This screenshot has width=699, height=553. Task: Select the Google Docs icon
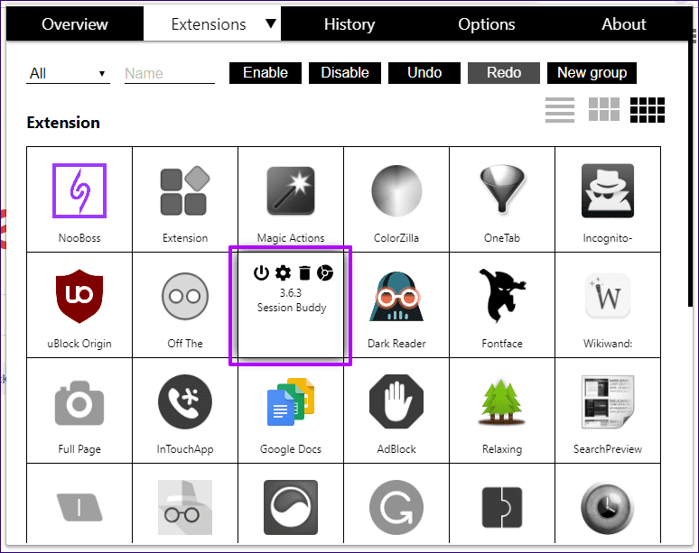point(291,401)
